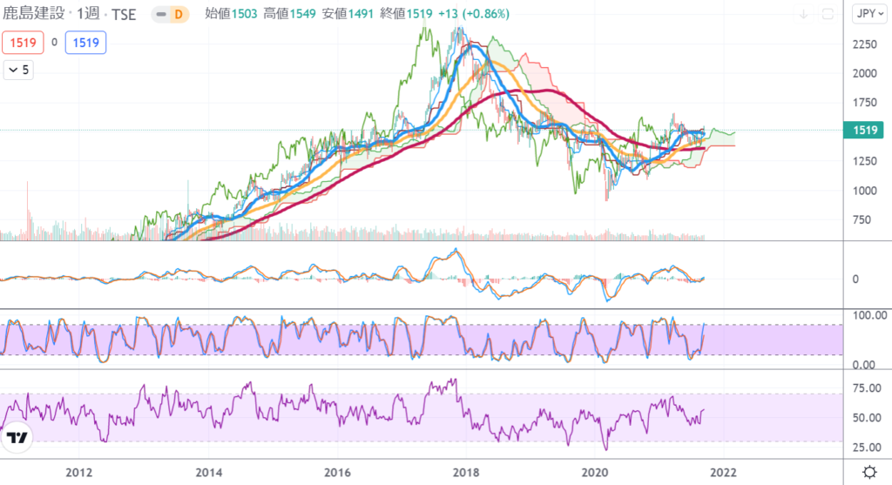892x485 pixels.
Task: Toggle the market status pill indicator
Action: 161,14
